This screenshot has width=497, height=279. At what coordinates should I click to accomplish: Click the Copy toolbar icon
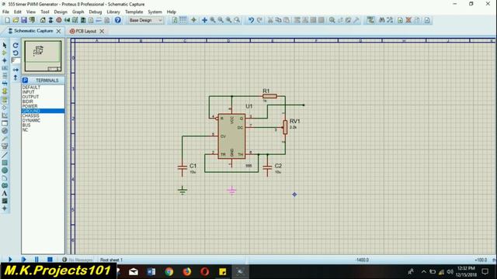(278, 20)
